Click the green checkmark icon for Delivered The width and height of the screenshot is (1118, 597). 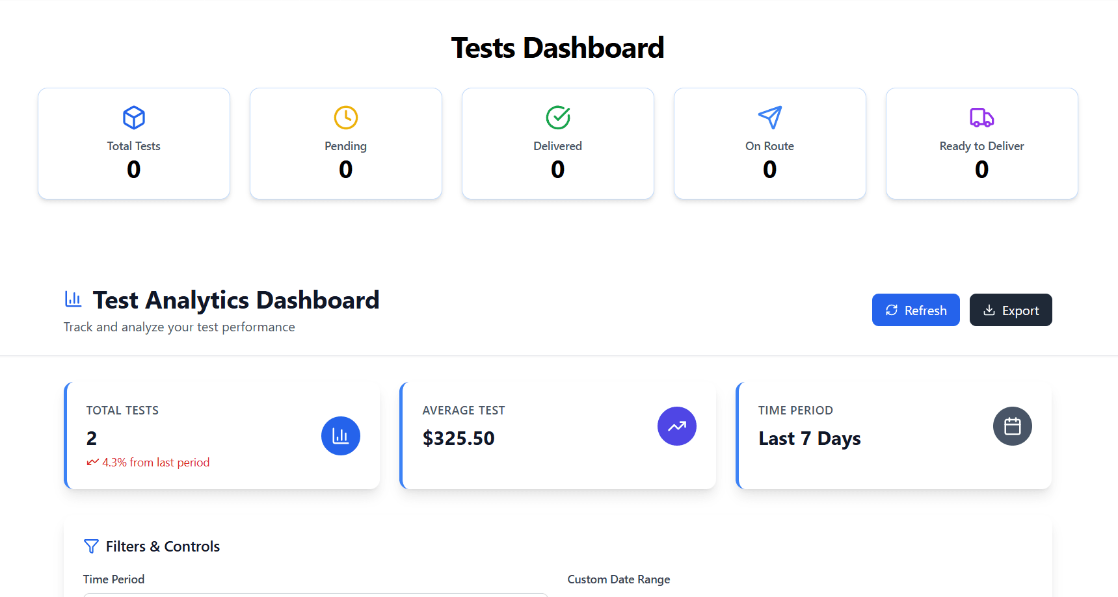point(558,118)
